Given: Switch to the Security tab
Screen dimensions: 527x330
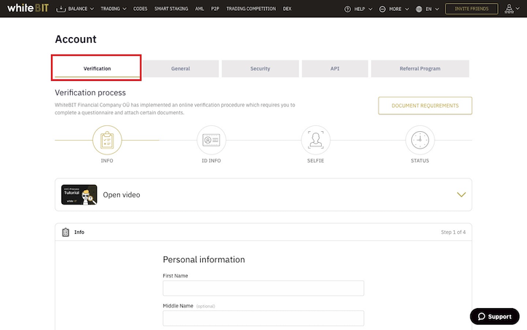Looking at the screenshot, I should [260, 68].
